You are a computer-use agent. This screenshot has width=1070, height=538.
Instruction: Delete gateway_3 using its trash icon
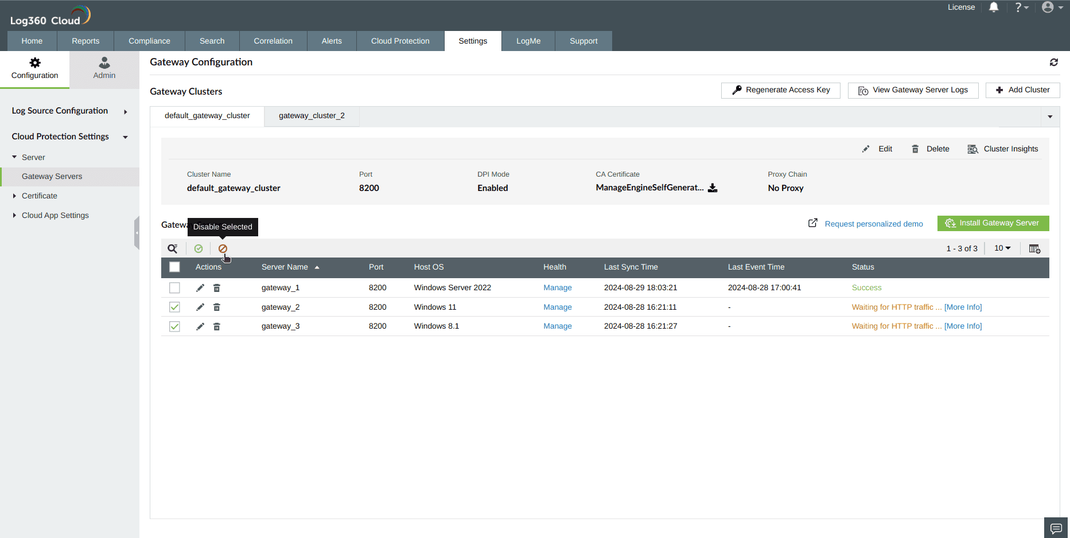pyautogui.click(x=216, y=326)
